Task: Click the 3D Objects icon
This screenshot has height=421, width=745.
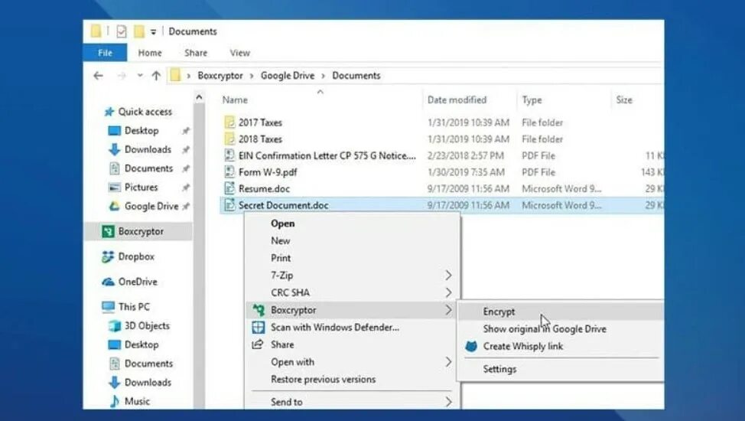Action: coord(115,326)
